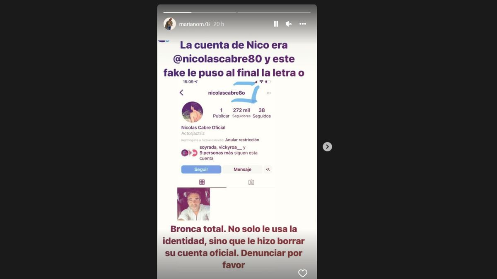Open the 272 mil Seguidores count
The image size is (497, 279).
(241, 113)
